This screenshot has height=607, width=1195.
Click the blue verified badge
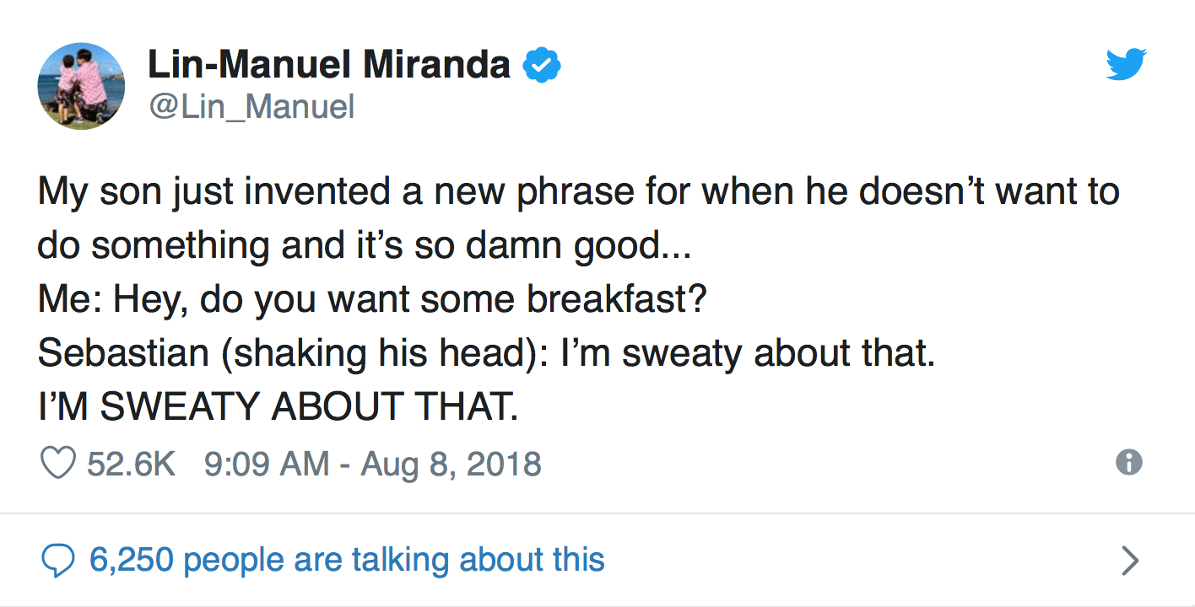pos(543,65)
